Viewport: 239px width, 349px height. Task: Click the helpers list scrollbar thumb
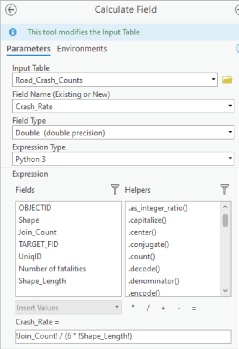(x=225, y=220)
